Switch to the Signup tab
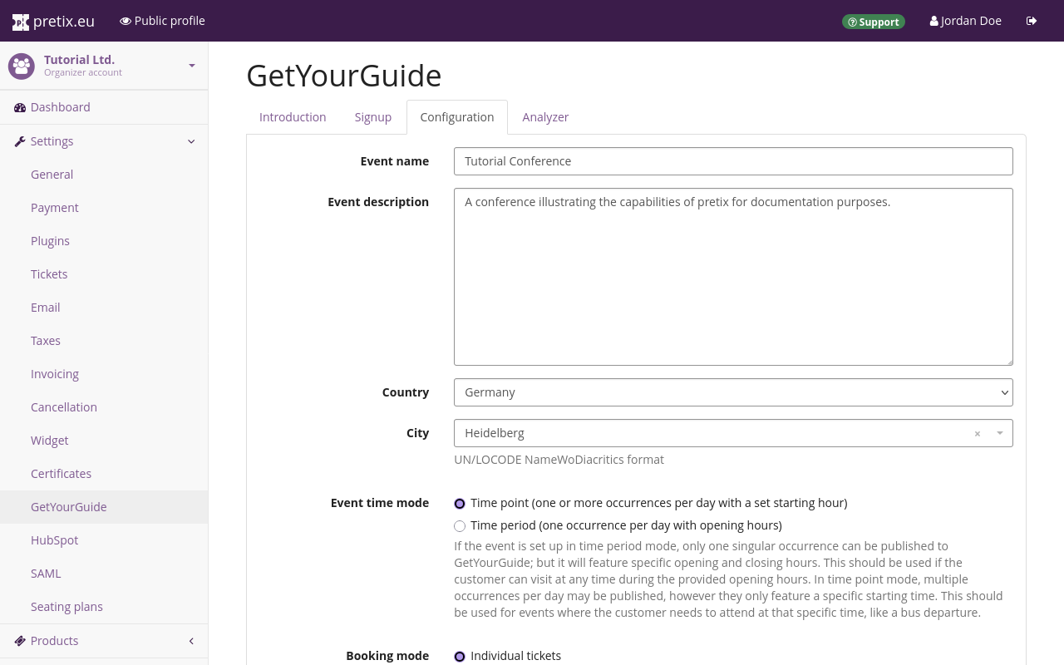Viewport: 1064px width, 665px height. click(x=372, y=116)
